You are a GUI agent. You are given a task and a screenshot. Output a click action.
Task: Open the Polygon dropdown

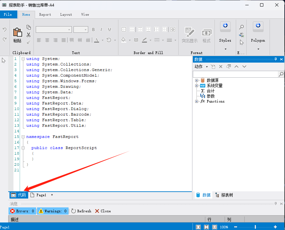[258, 49]
